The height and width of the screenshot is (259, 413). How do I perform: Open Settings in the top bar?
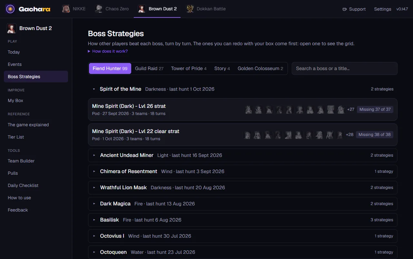(383, 9)
